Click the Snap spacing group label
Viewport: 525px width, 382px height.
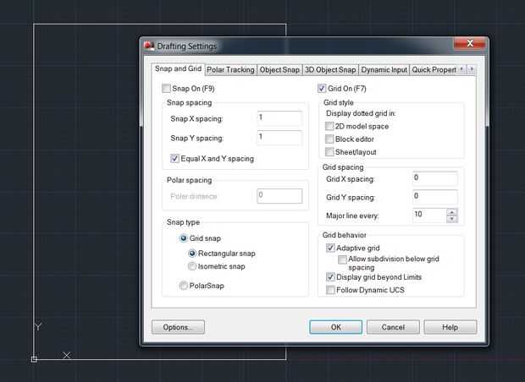coord(189,102)
